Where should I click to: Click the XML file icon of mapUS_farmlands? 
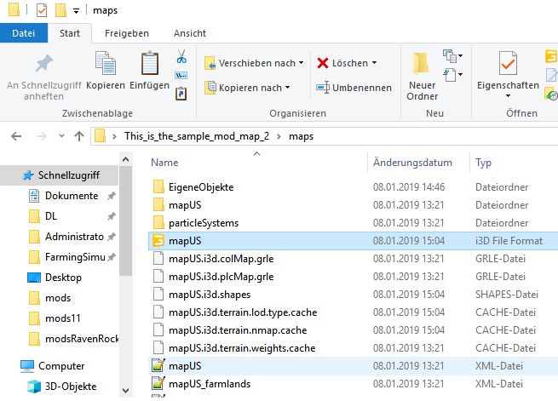tap(158, 383)
